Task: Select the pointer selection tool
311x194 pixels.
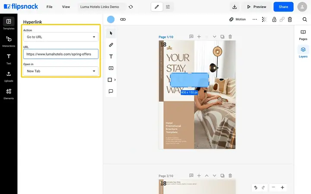Action: click(111, 33)
